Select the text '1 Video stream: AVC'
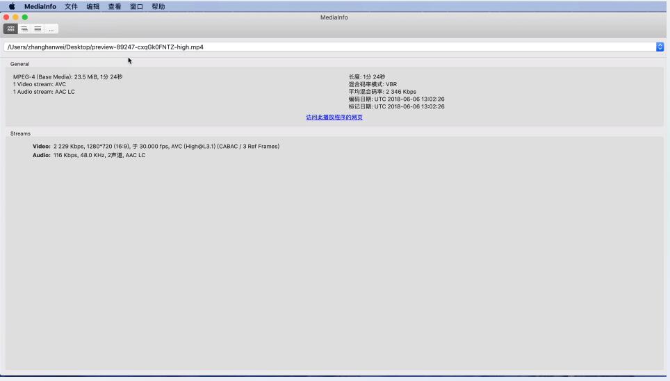Screen dimensions: 670x381 [x=40, y=84]
